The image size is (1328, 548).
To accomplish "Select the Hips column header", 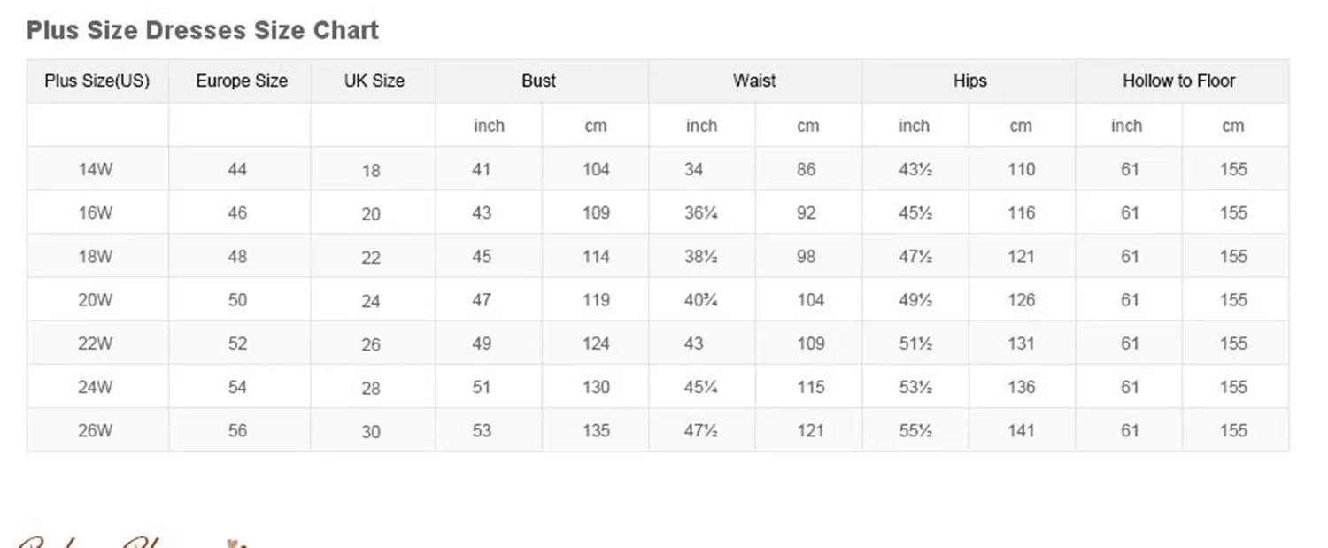I will click(969, 81).
